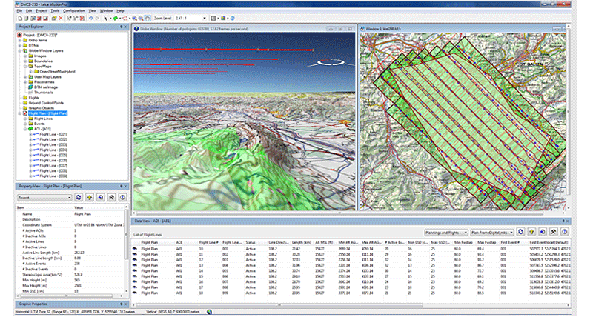Open the Configuration menu

click(x=73, y=11)
